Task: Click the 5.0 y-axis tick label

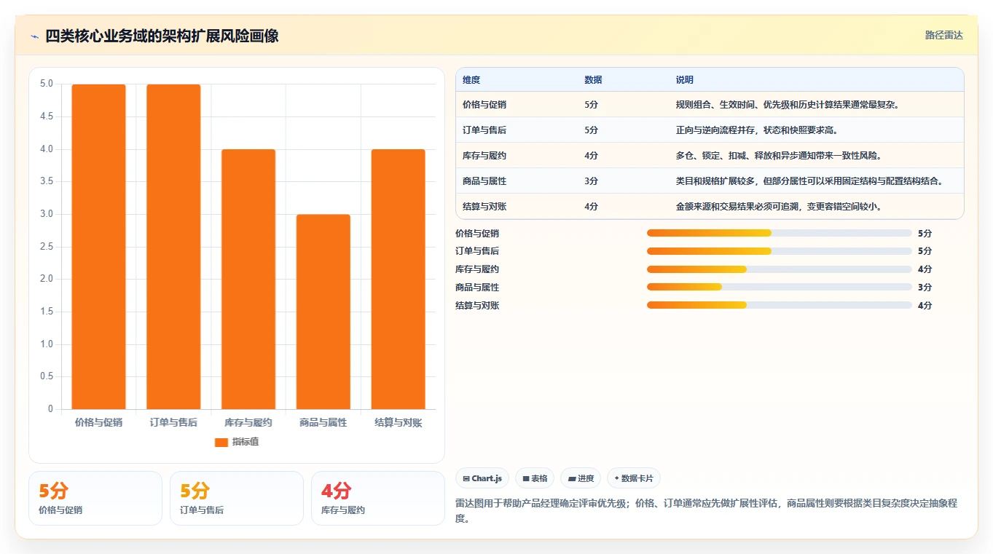Action: coord(47,84)
